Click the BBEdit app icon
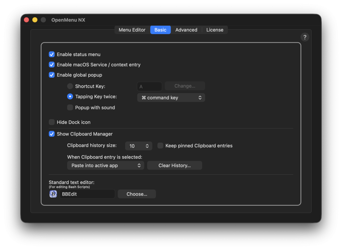This screenshot has width=342, height=250. click(x=53, y=194)
